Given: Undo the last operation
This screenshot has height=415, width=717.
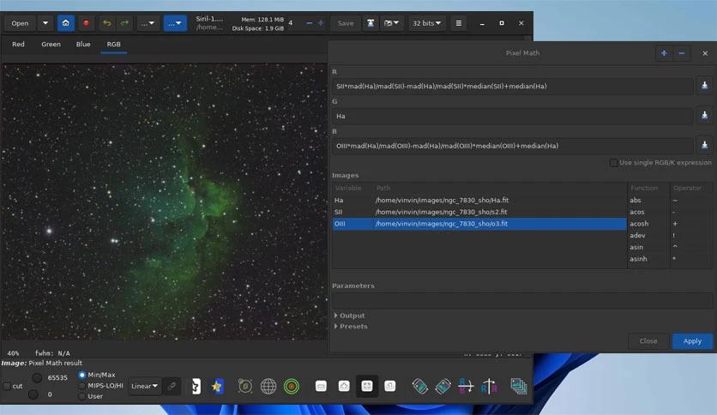Looking at the screenshot, I should pos(107,23).
